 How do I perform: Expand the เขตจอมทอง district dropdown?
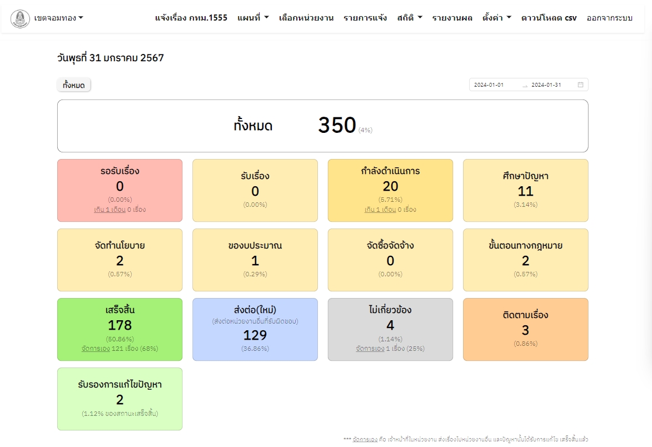pos(58,18)
